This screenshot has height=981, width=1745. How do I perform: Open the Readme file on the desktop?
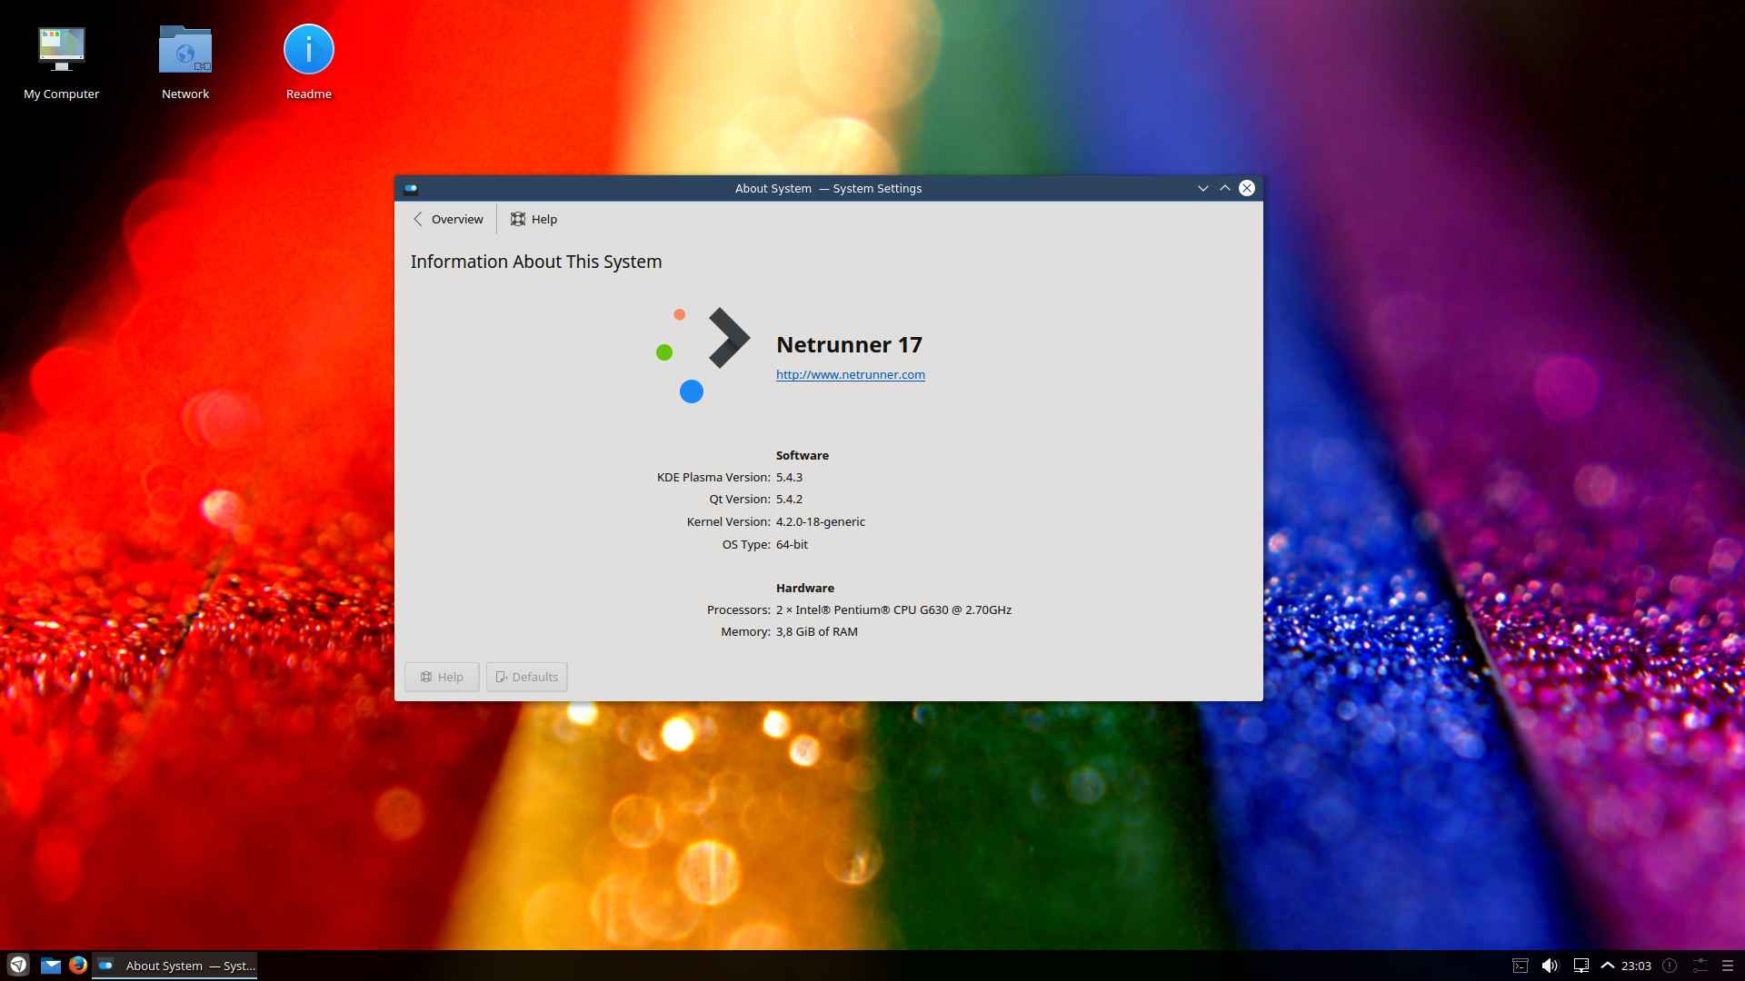[308, 50]
